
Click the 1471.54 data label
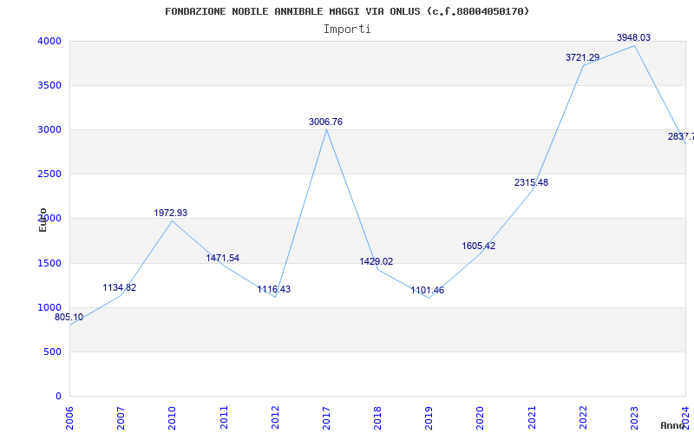click(223, 258)
